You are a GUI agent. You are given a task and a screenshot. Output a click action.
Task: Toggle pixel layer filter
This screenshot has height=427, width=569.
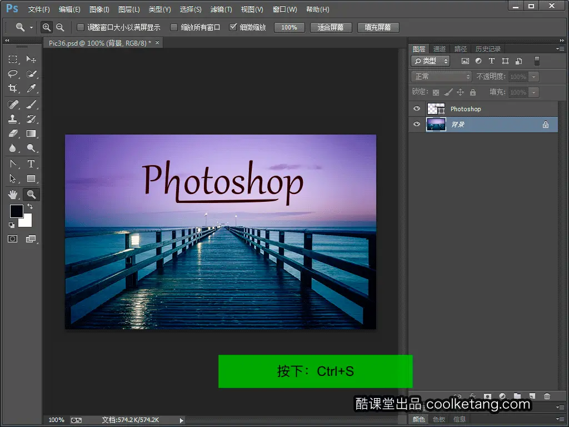pos(465,61)
